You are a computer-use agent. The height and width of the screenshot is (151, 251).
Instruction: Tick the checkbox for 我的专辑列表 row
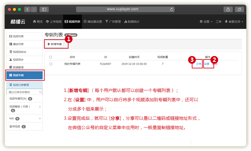pyautogui.click(x=51, y=64)
